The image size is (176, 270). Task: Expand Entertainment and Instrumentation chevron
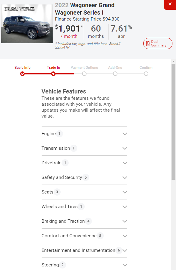(125, 250)
